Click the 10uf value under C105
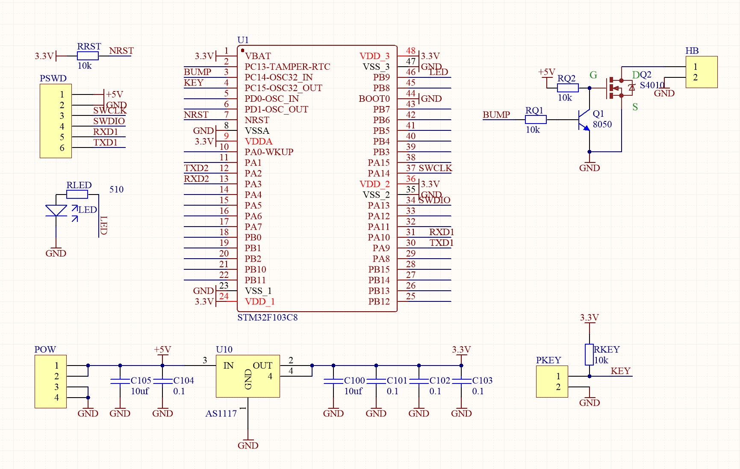This screenshot has height=469, width=740. pos(139,391)
